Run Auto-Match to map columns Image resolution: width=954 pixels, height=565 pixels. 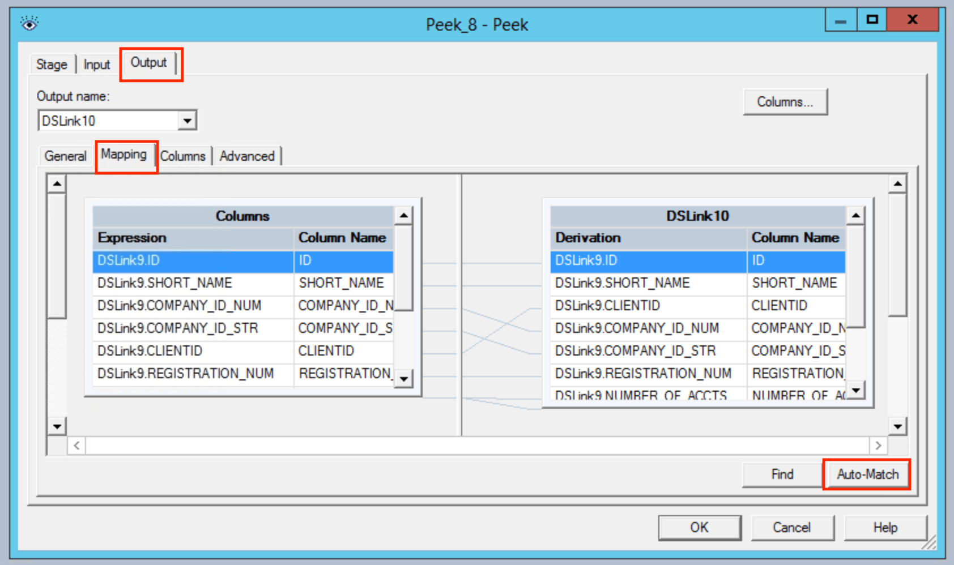(867, 474)
